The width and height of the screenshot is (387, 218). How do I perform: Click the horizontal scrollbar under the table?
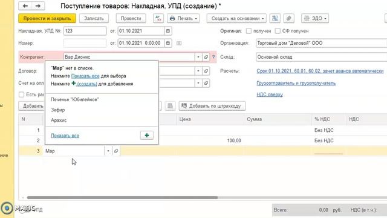coord(122,197)
